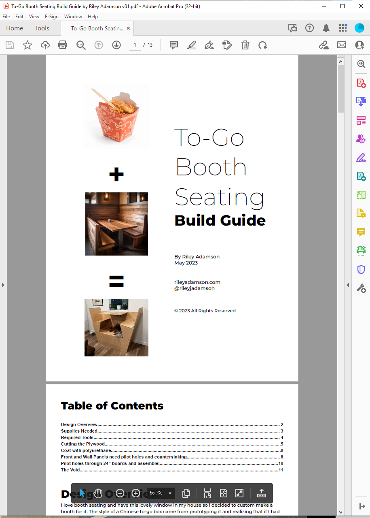Open the E-Sign menu

pos(51,17)
